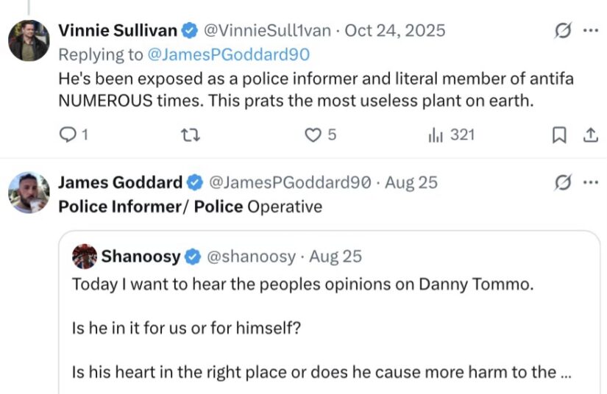Open Shanoosy's avatar in quoted tweet
Viewport: 607px width, 394px height.
(85, 257)
